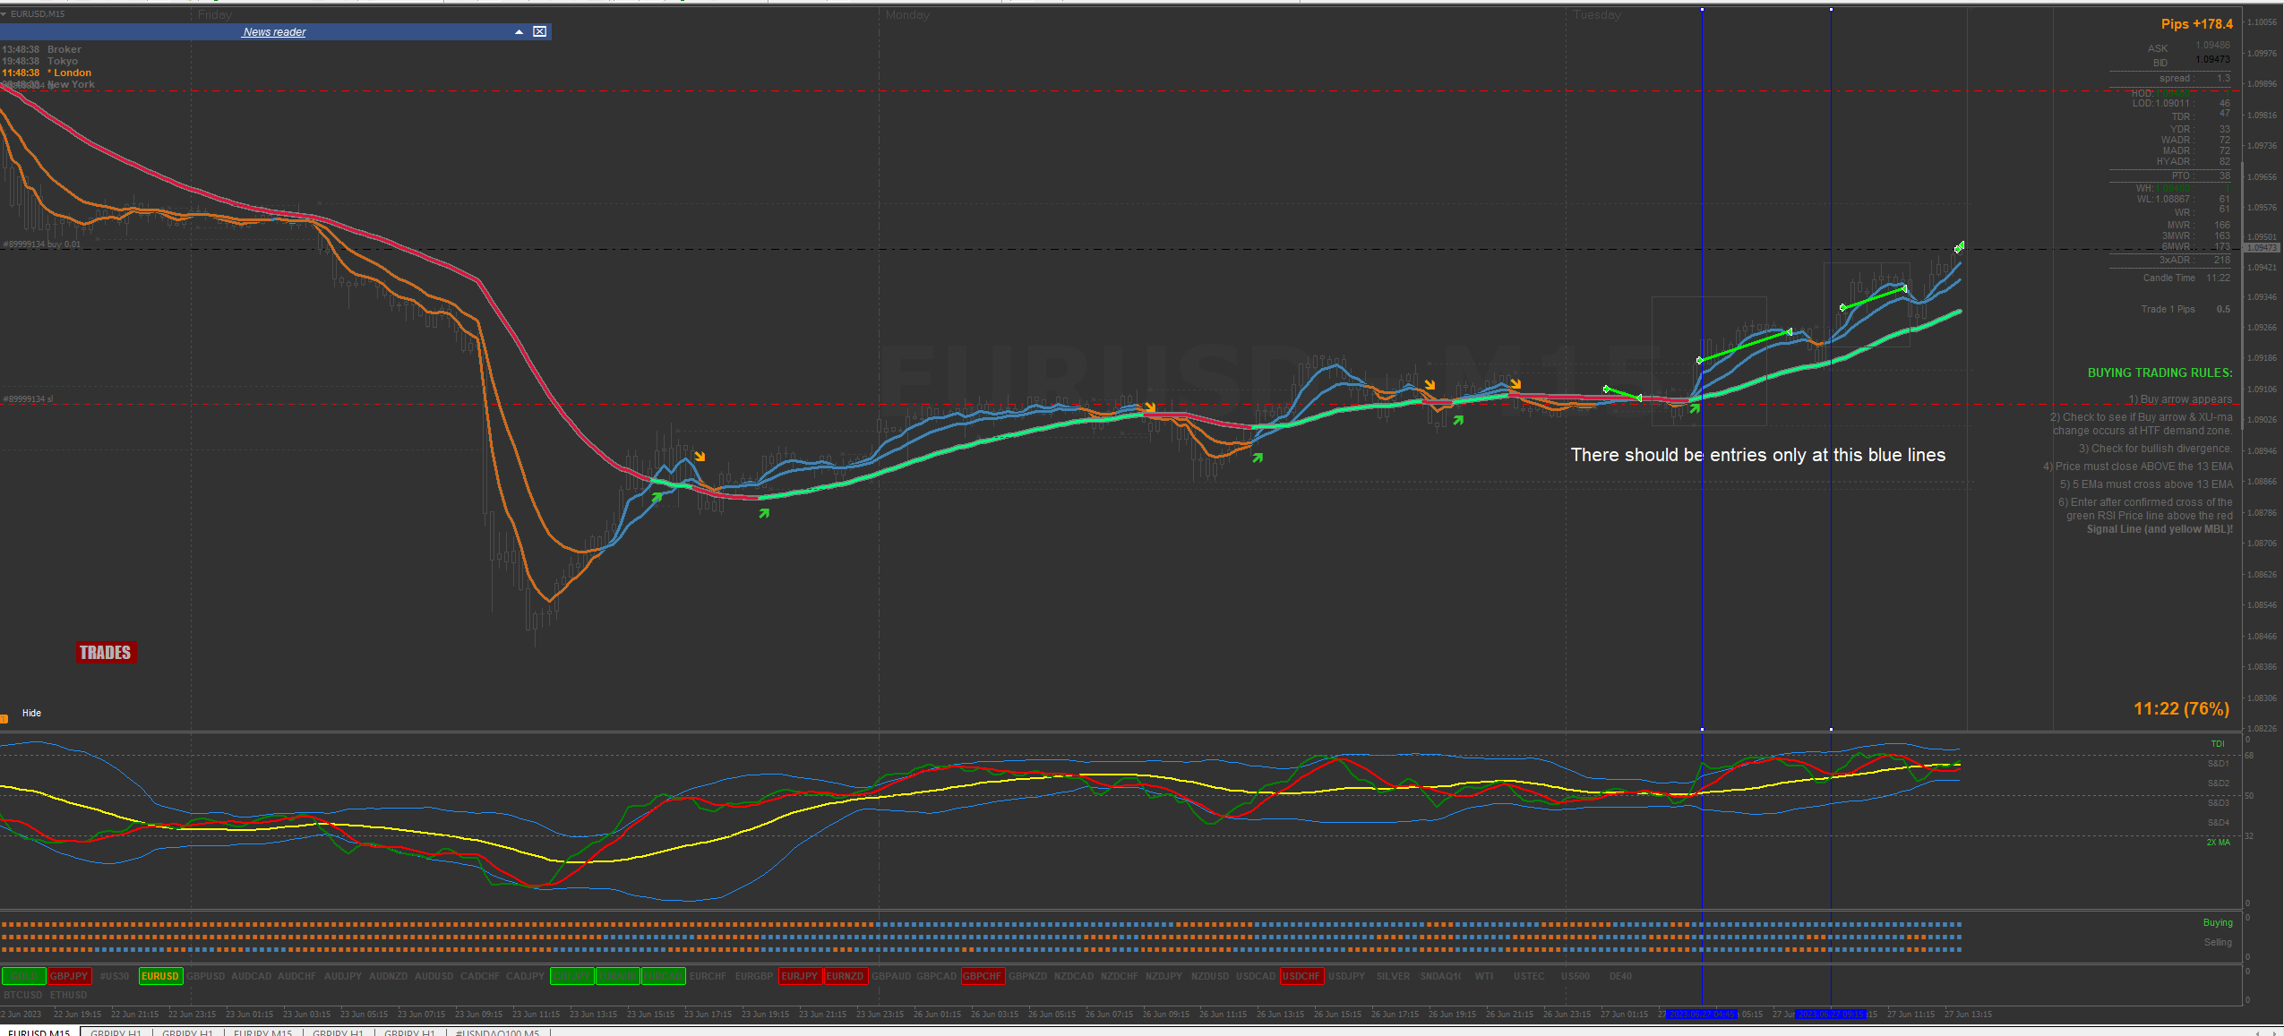Select the GBPJPY symbol button
The height and width of the screenshot is (1036, 2284).
69,976
